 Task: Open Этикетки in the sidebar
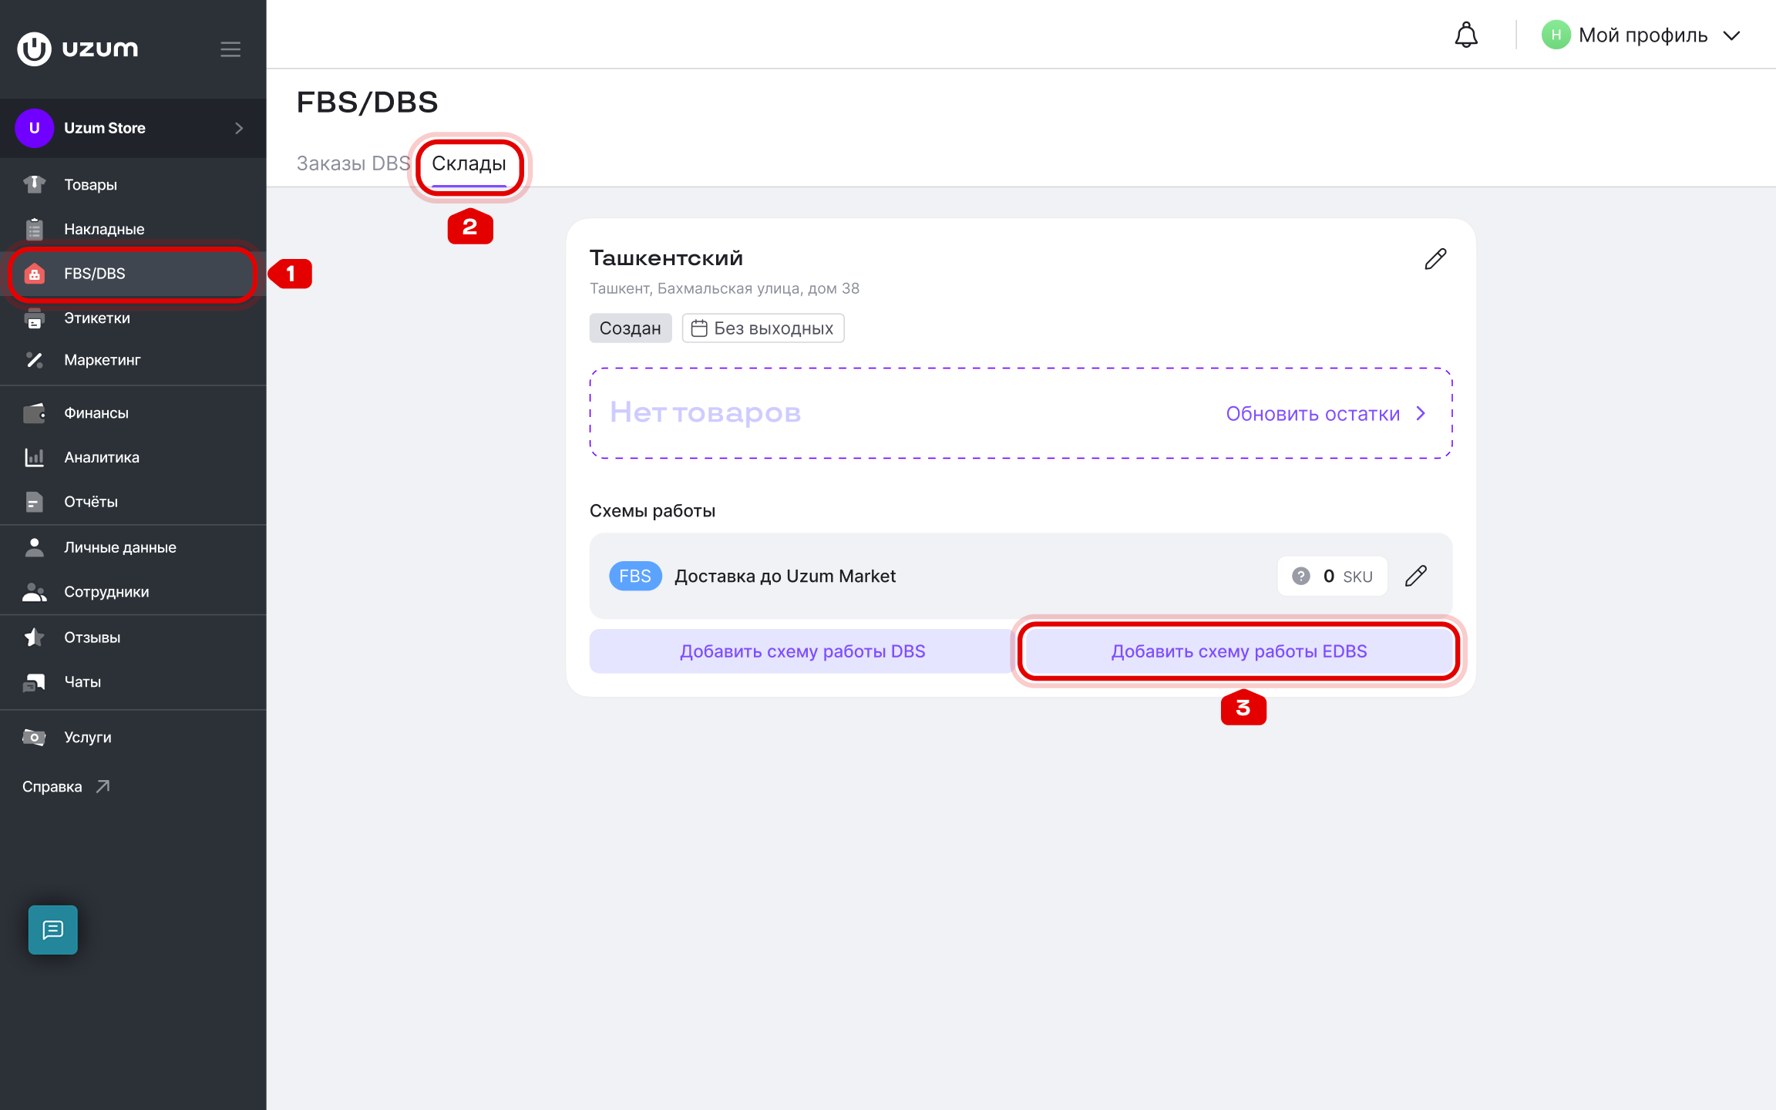[x=133, y=318]
